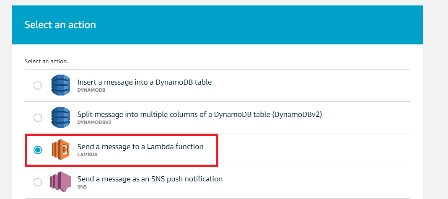Image resolution: width=448 pixels, height=199 pixels.
Task: Click the orange Lambda function icon
Action: pos(61,150)
